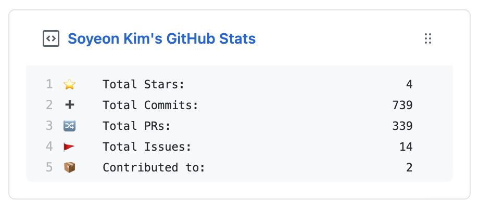Select line number 5 in the gutter

pos(49,167)
